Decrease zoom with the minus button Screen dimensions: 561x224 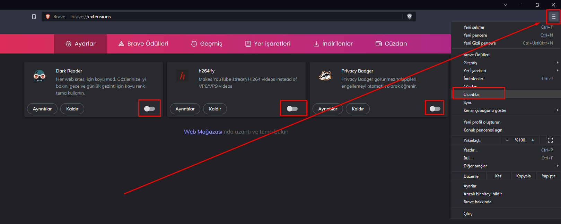coord(507,140)
